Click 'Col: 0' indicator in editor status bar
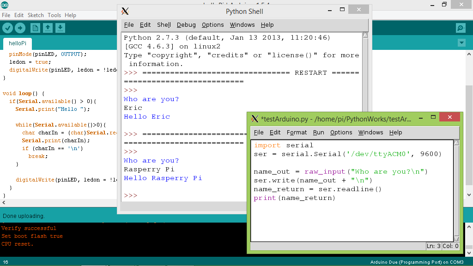The width and height of the screenshot is (473, 266). [x=451, y=246]
